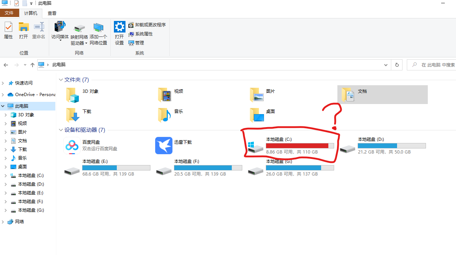Select the Videos (视频) folder
456x255 pixels.
tap(165, 95)
